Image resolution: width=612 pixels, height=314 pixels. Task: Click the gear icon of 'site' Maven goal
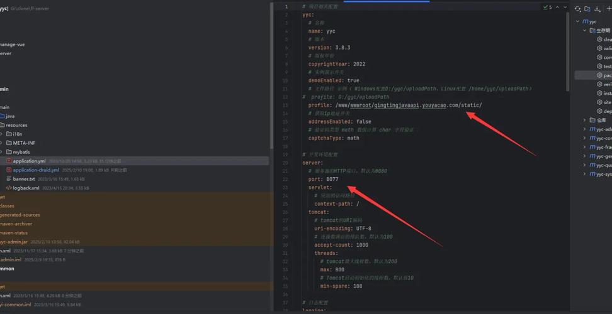point(599,102)
